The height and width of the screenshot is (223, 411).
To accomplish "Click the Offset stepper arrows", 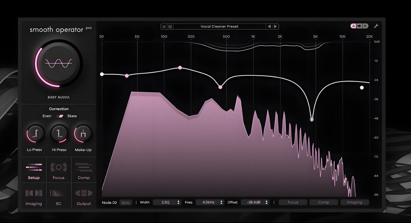I will click(x=267, y=202).
